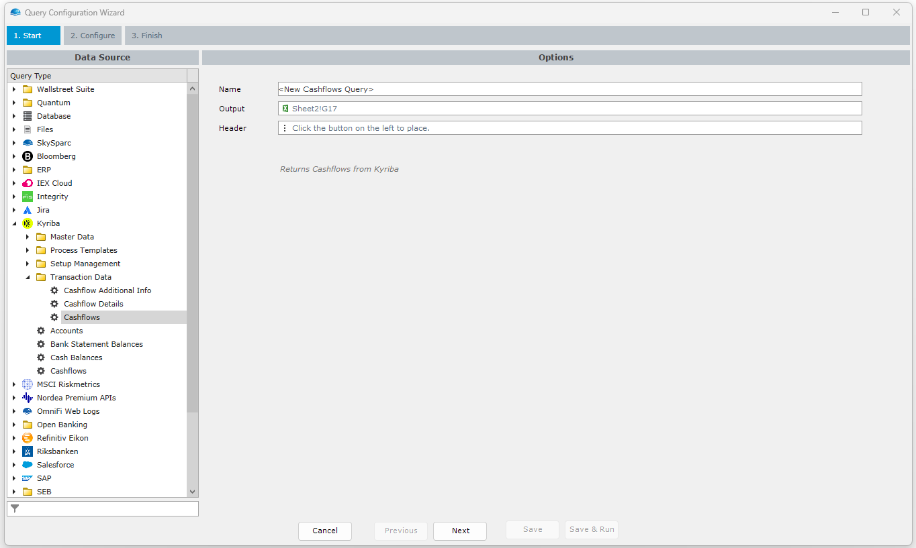Collapse the Transaction Data folder arrow
The height and width of the screenshot is (548, 916).
click(28, 277)
